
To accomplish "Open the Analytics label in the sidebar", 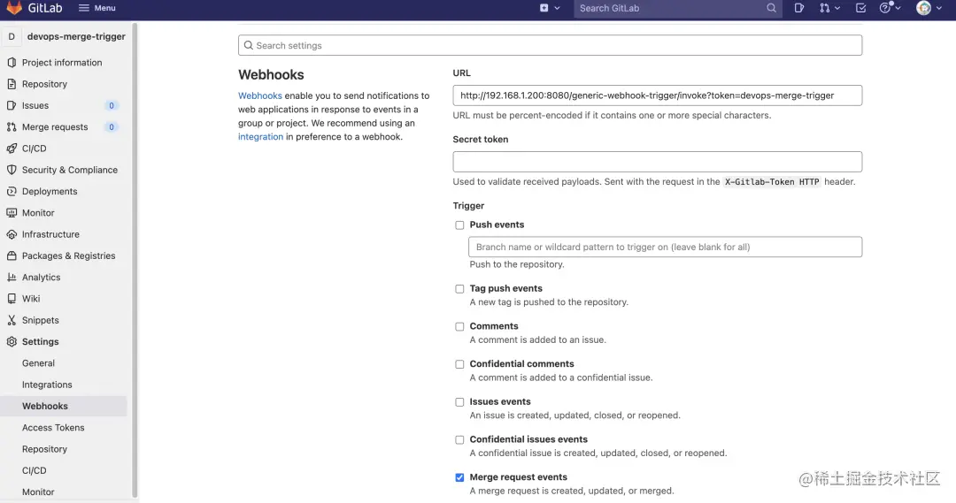I will click(x=41, y=277).
